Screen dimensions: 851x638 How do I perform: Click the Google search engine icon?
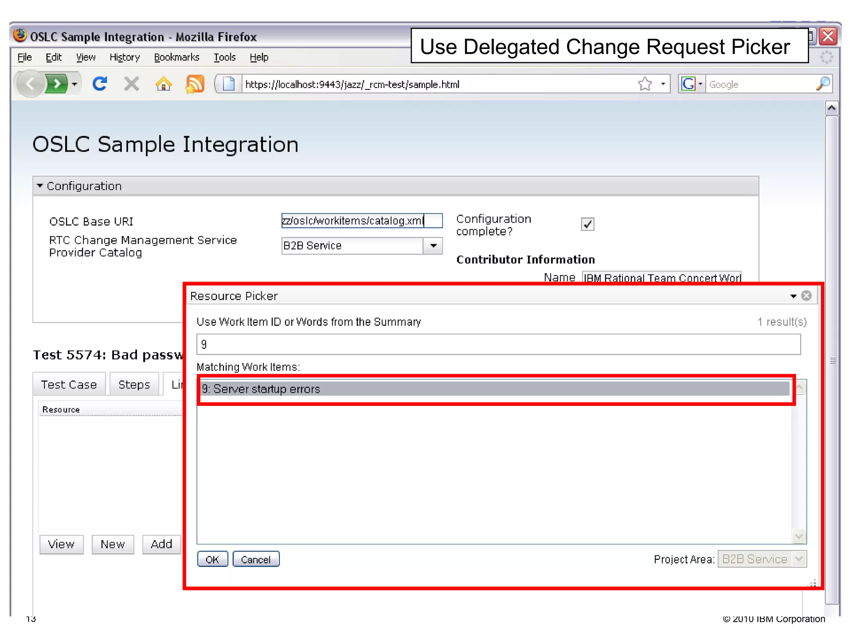click(x=689, y=84)
